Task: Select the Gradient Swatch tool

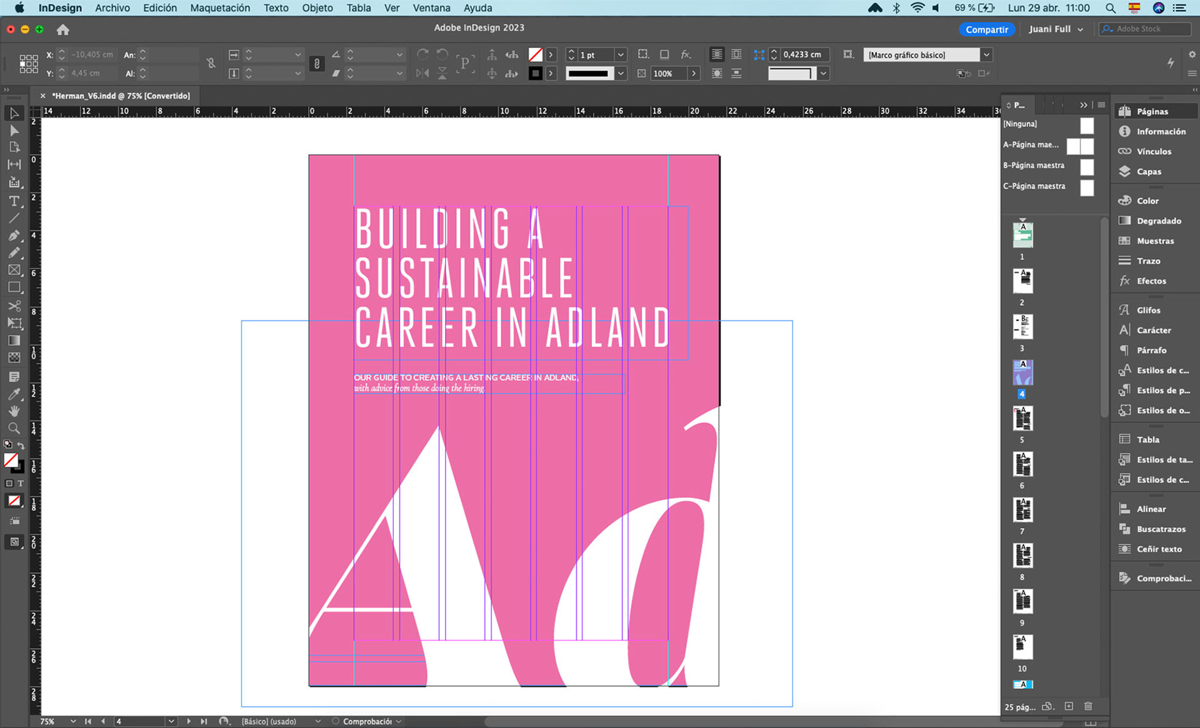Action: [14, 340]
